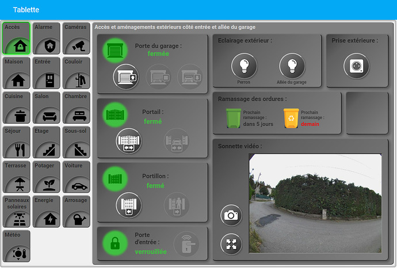The image size is (397, 268).
Task: Open the Voiture car tile
Action: coord(76,176)
